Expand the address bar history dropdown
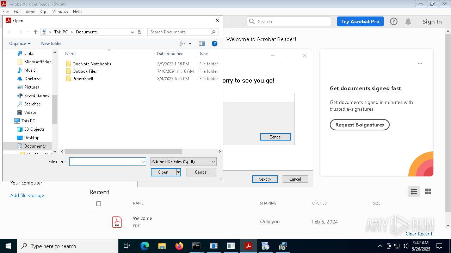This screenshot has width=451, height=253. [x=132, y=32]
